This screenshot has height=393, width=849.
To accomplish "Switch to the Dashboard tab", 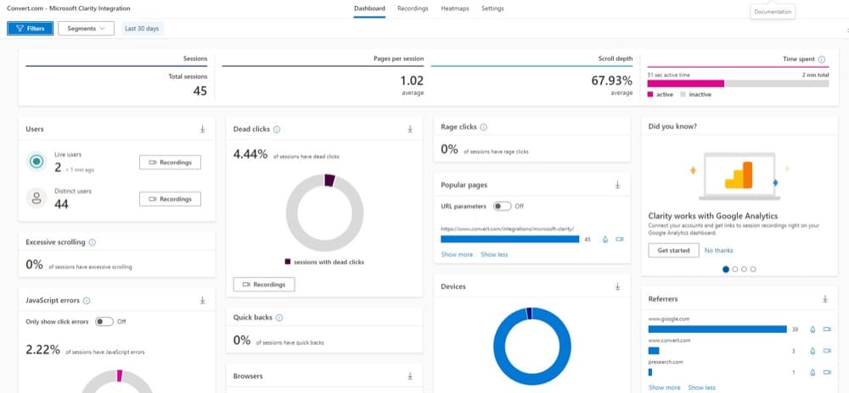I will [369, 8].
